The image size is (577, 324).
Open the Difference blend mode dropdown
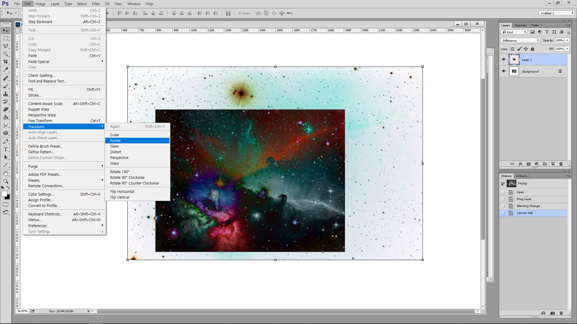click(520, 40)
